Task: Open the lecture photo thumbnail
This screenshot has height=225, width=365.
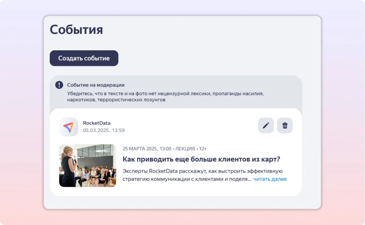Action: pos(88,165)
